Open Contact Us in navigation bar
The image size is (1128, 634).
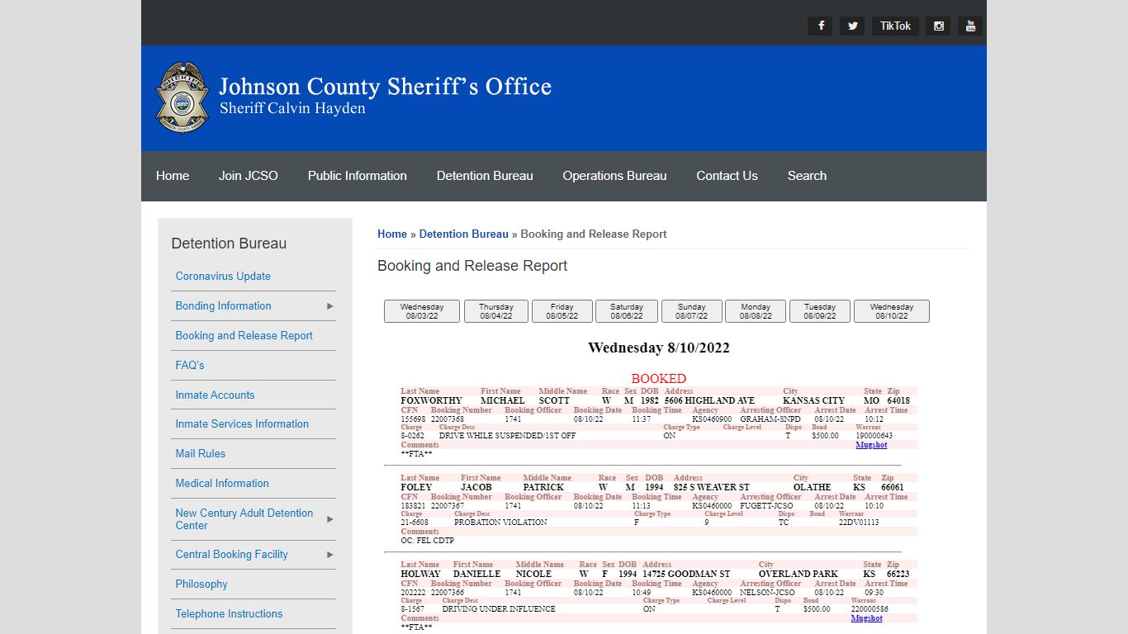[x=727, y=176]
